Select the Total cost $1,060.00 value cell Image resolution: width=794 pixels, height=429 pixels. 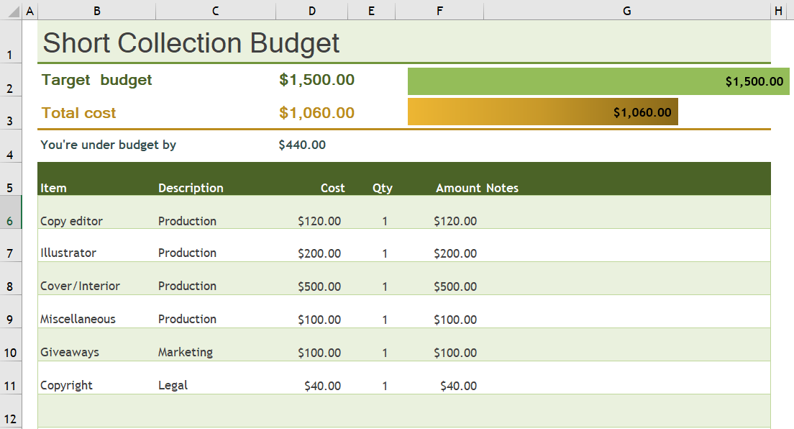316,113
